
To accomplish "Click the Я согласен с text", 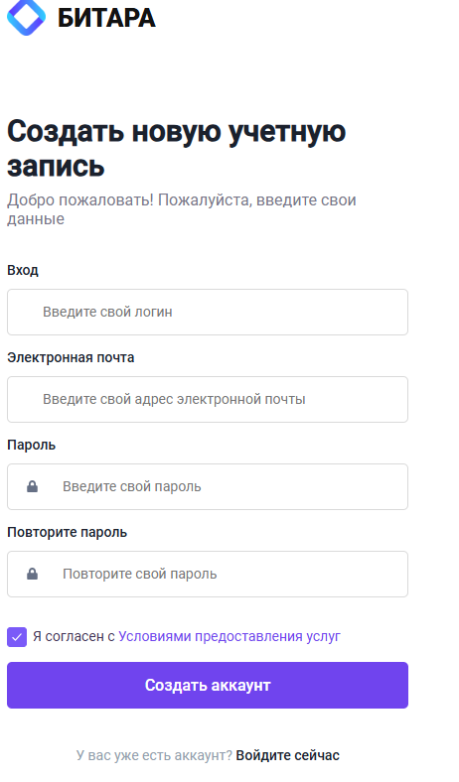I will [x=74, y=636].
